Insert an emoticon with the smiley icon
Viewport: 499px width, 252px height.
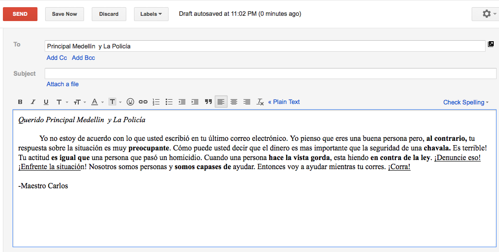pos(130,102)
